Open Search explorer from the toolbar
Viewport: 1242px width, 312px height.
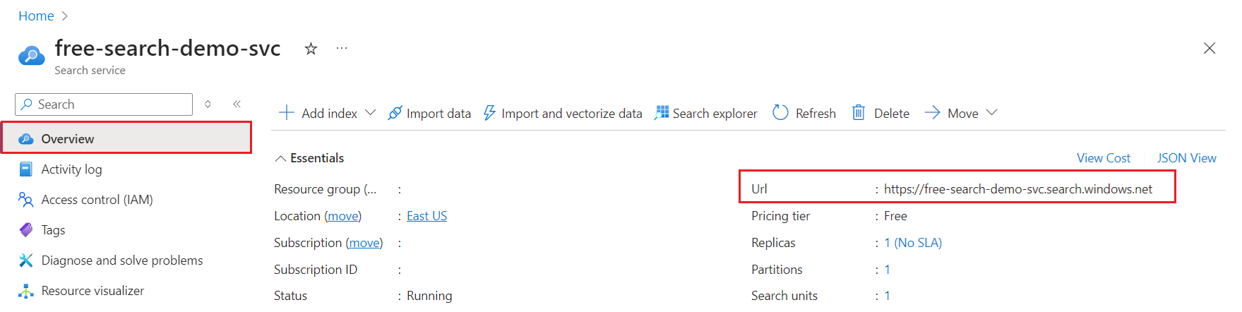click(706, 113)
